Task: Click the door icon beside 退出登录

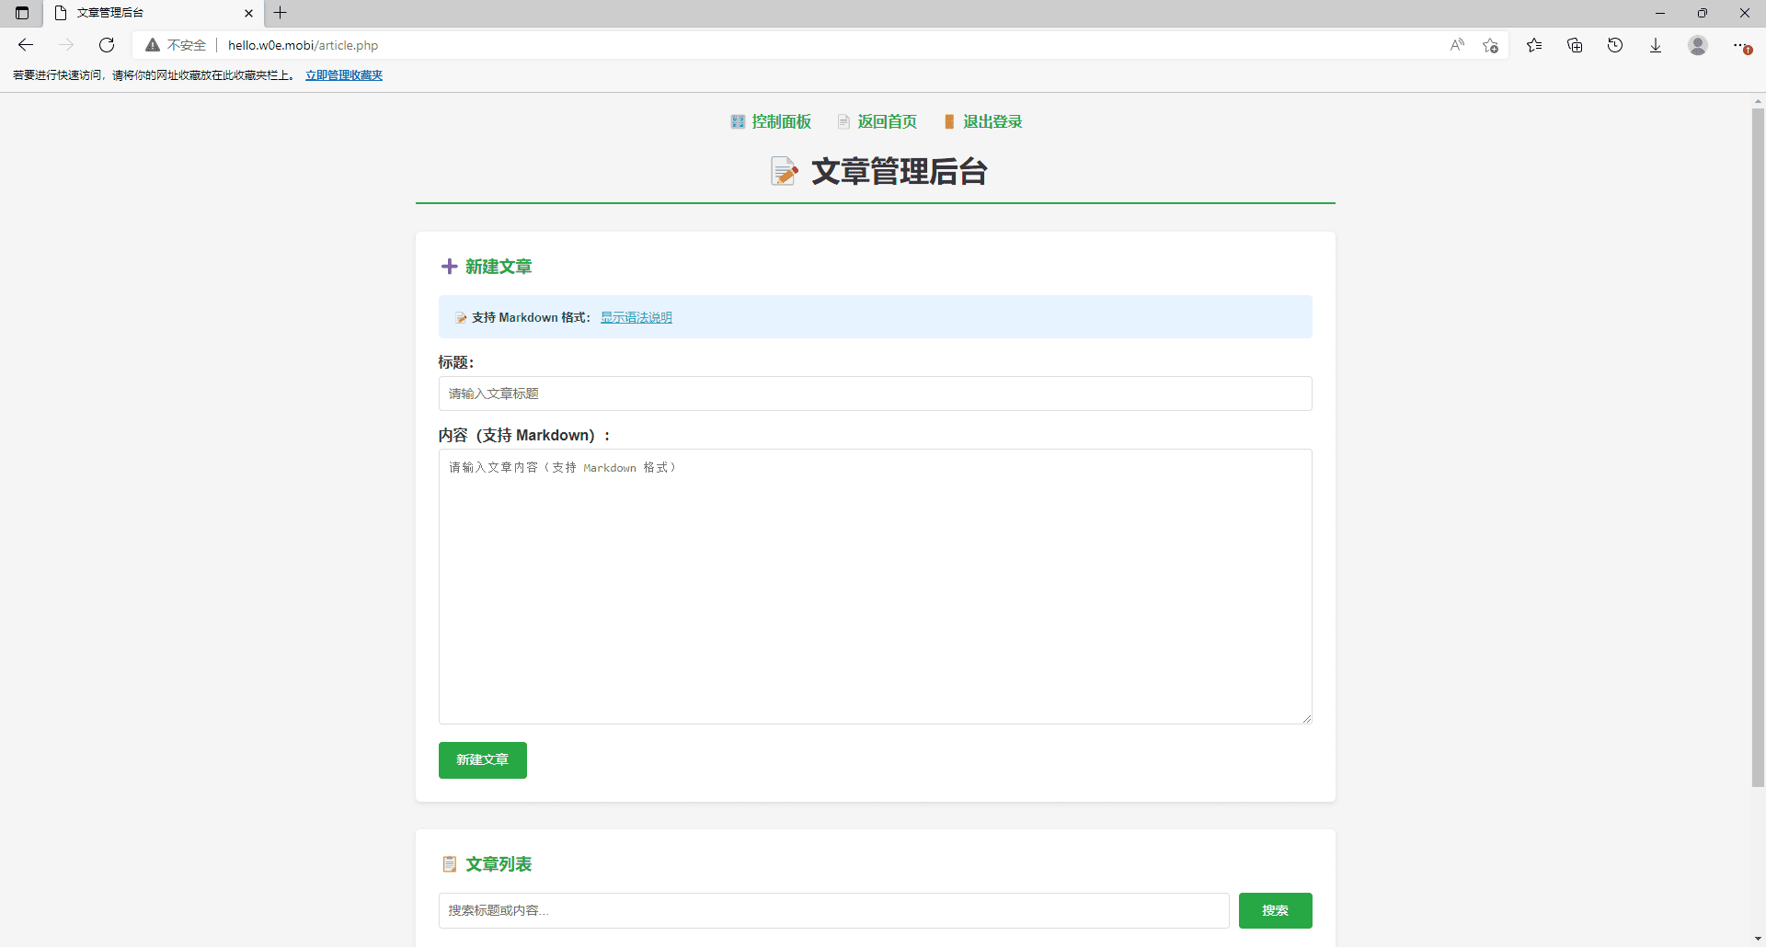Action: point(949,120)
